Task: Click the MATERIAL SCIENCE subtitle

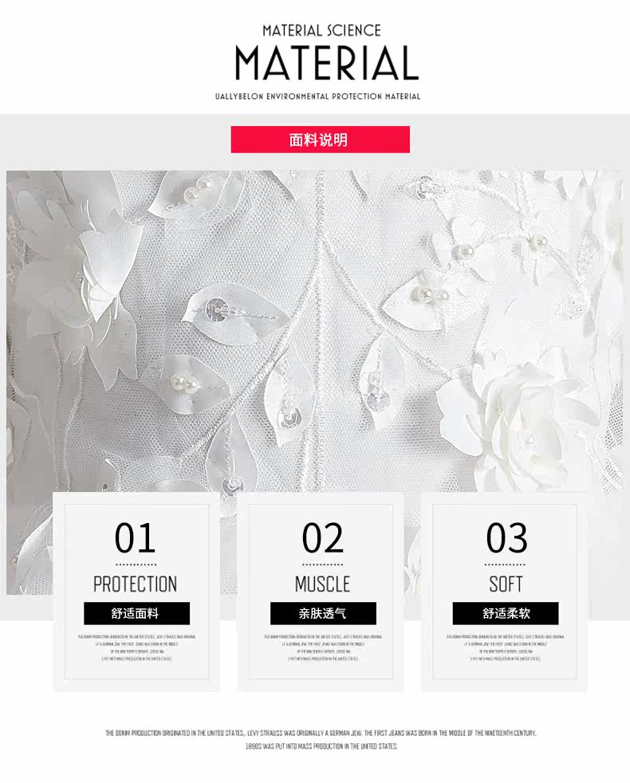Action: (x=321, y=31)
